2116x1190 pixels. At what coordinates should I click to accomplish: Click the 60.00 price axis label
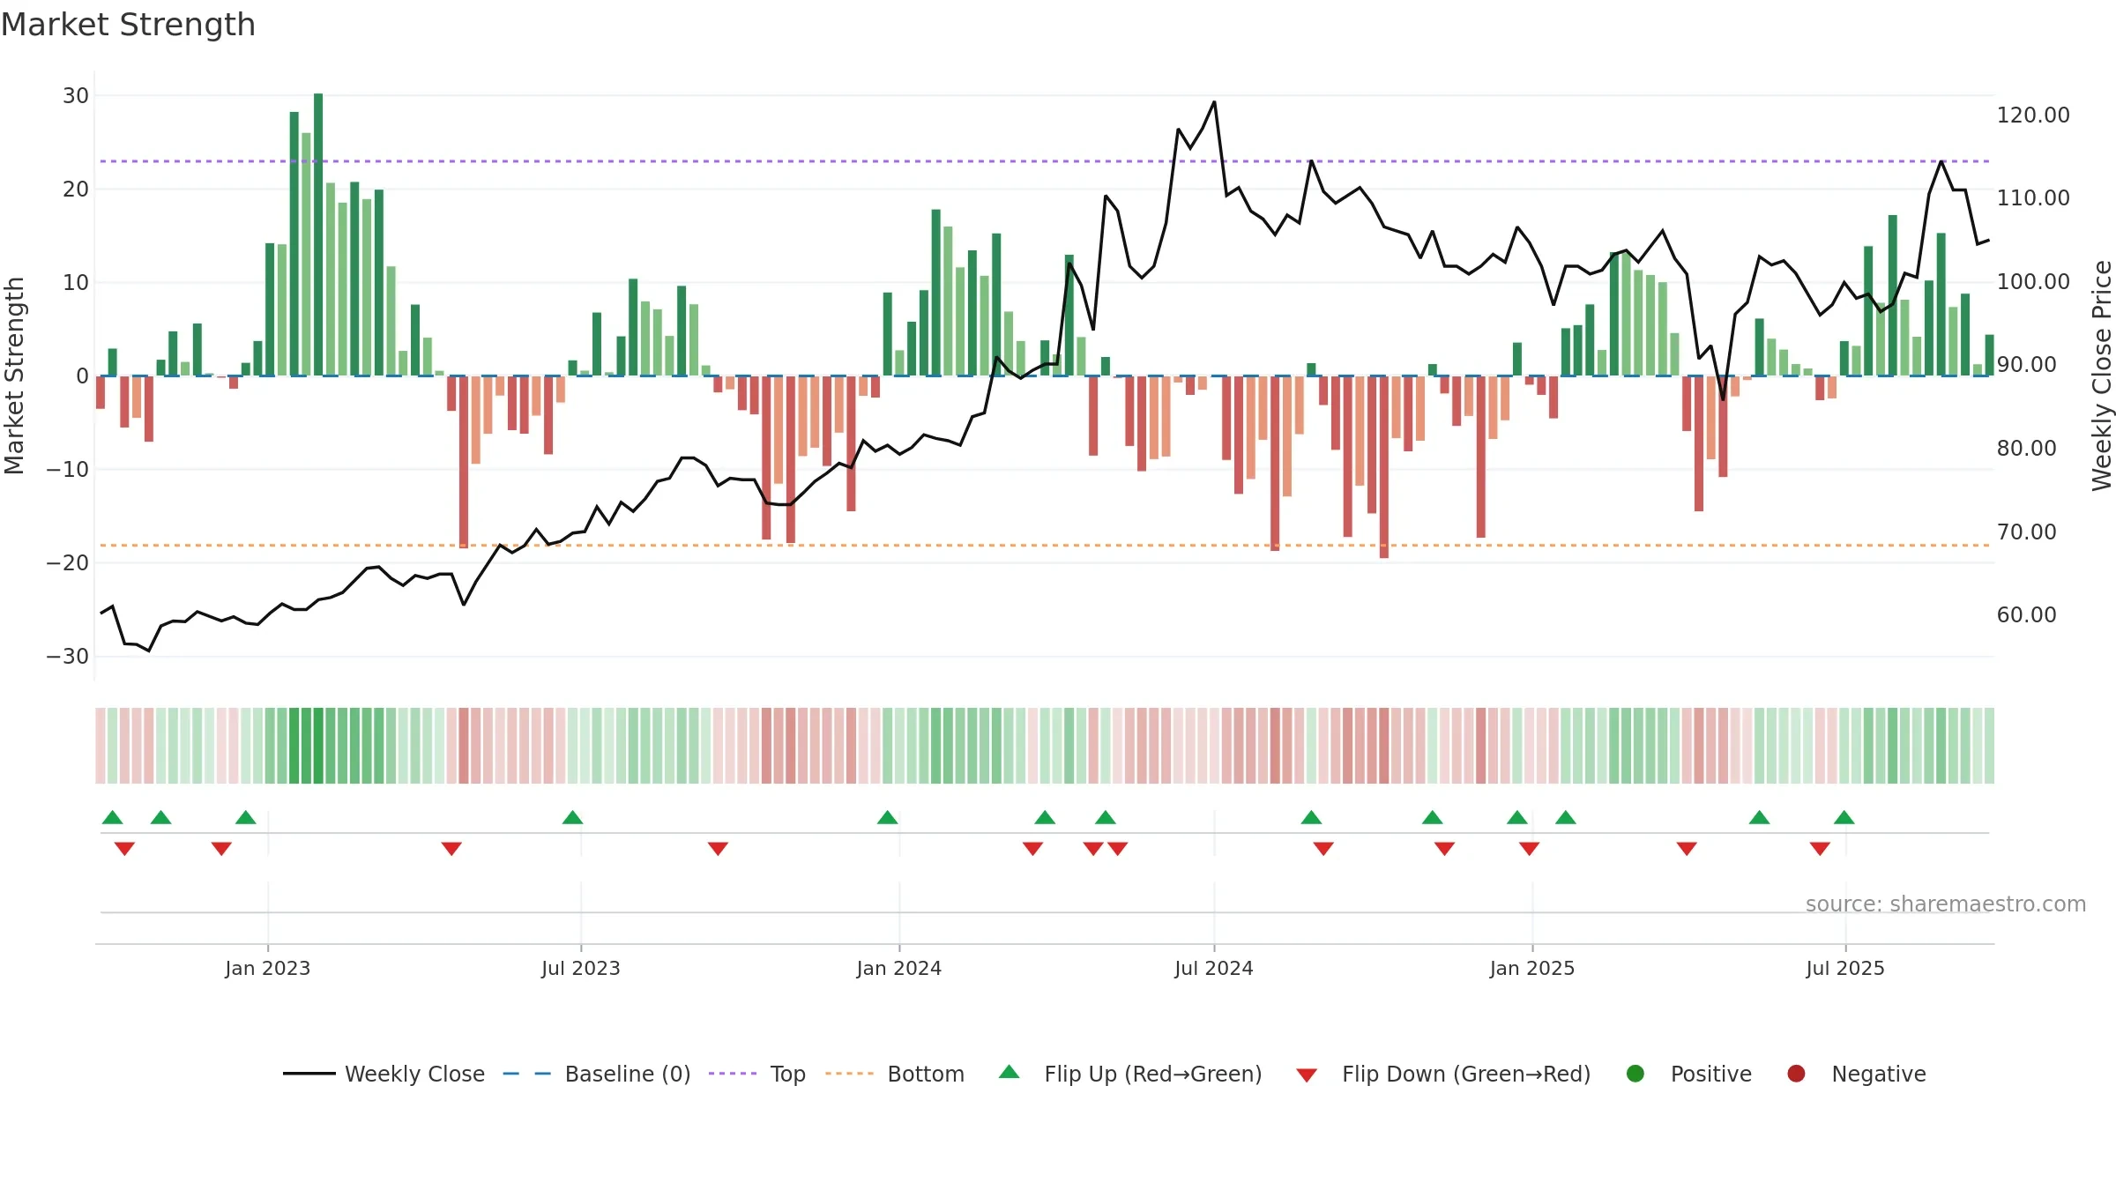click(x=2027, y=615)
